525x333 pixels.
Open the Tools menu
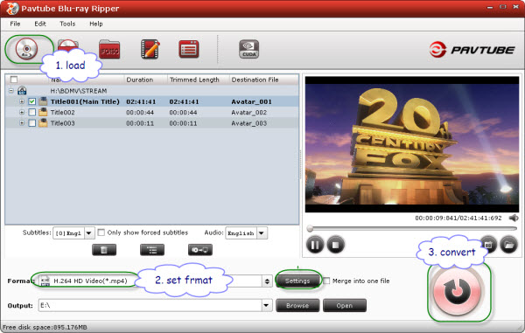click(x=67, y=24)
